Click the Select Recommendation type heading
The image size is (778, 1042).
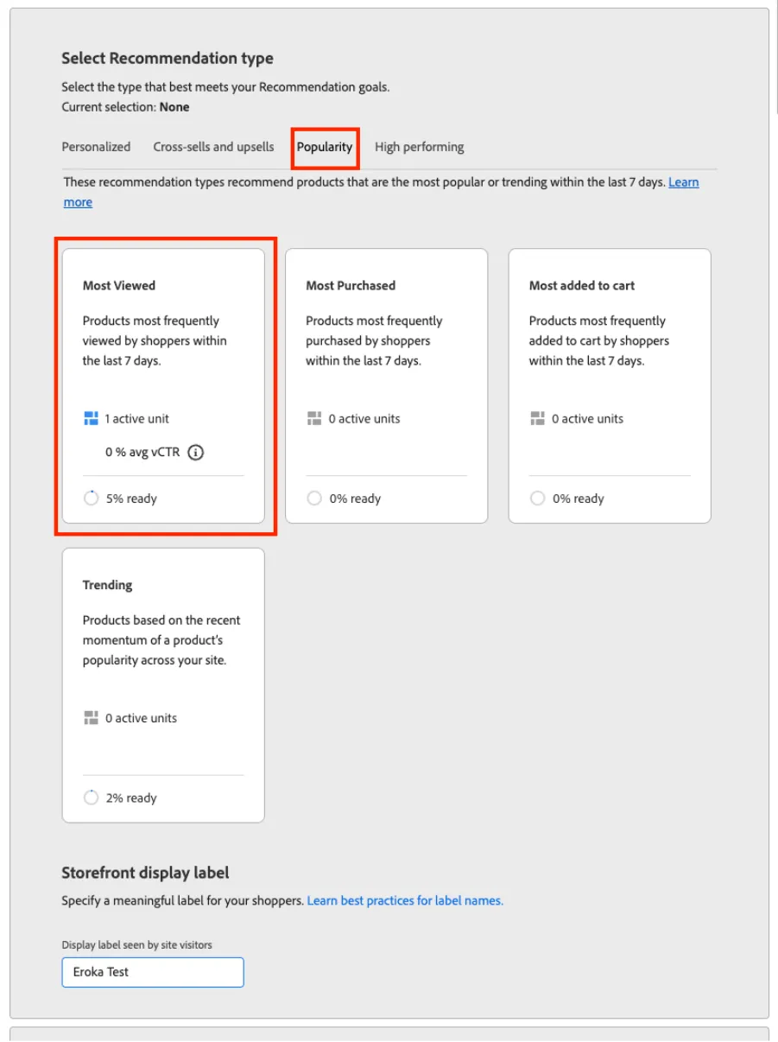click(168, 59)
